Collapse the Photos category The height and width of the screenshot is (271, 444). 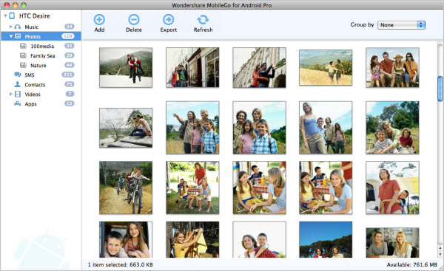tap(11, 36)
